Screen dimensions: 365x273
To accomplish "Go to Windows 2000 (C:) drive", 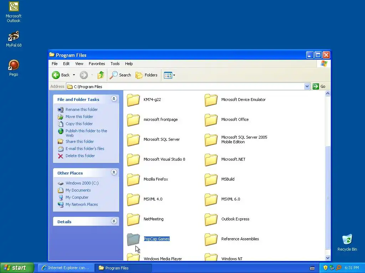I will point(82,183).
